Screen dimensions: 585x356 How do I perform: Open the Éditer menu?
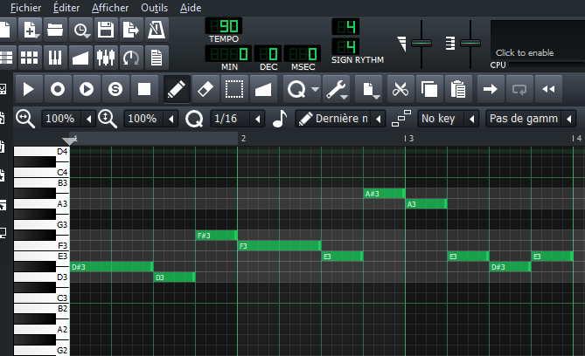(66, 8)
